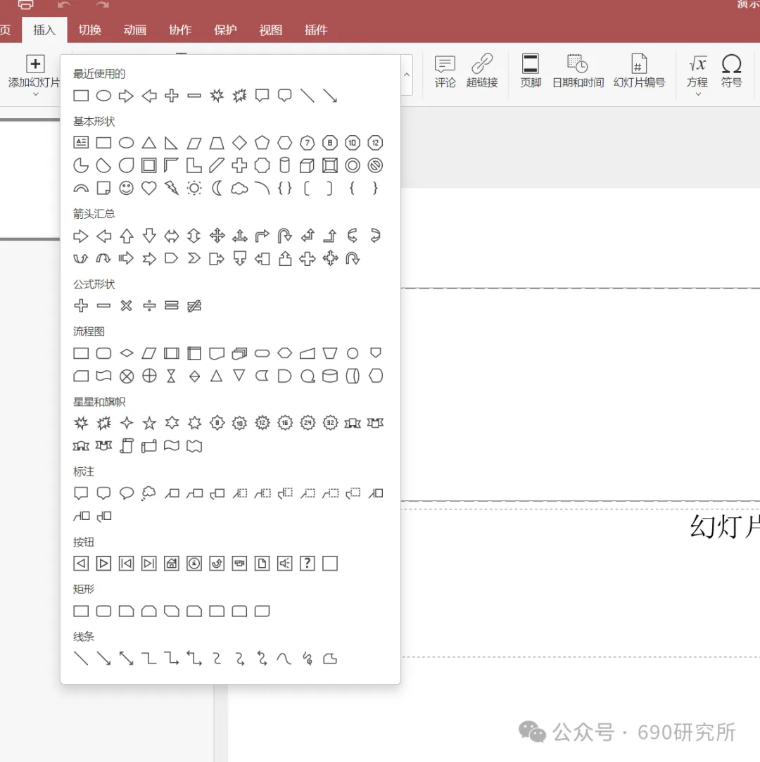Viewport: 760px width, 762px height.
Task: Insert the division sign formula shape
Action: pyautogui.click(x=149, y=305)
